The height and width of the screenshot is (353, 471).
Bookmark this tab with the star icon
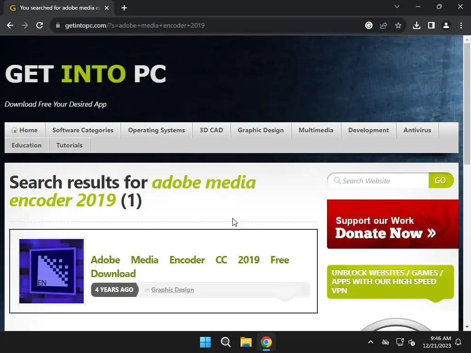398,26
